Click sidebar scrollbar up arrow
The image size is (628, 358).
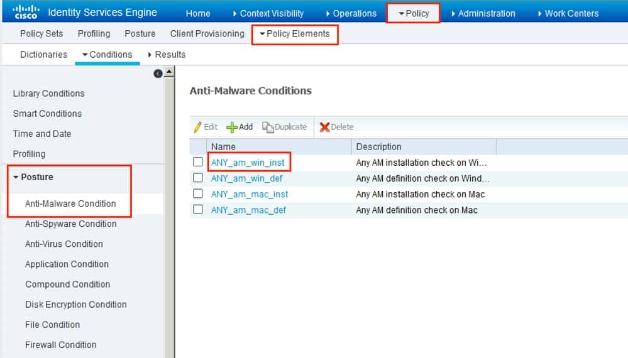170,72
